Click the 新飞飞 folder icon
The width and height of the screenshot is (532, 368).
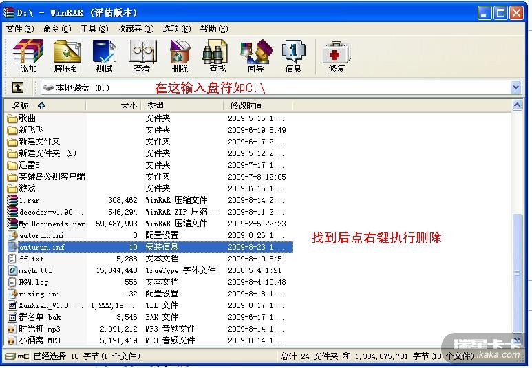tap(12, 130)
